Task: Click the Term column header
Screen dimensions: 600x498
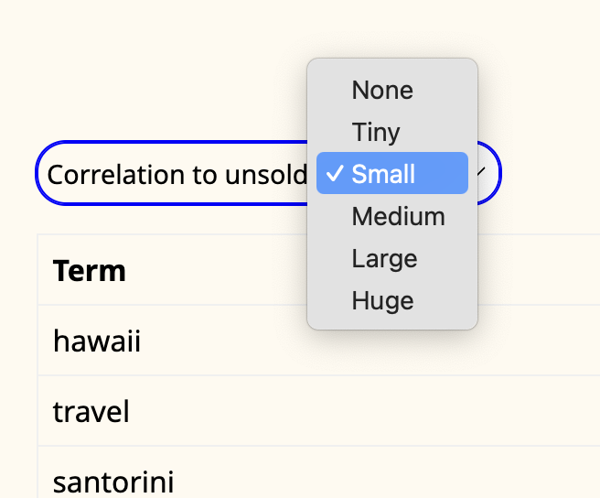Action: [89, 270]
